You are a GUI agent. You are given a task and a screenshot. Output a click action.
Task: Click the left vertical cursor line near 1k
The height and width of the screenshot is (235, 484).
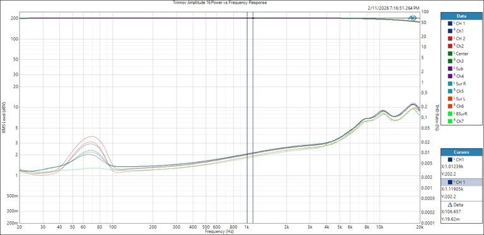247,117
